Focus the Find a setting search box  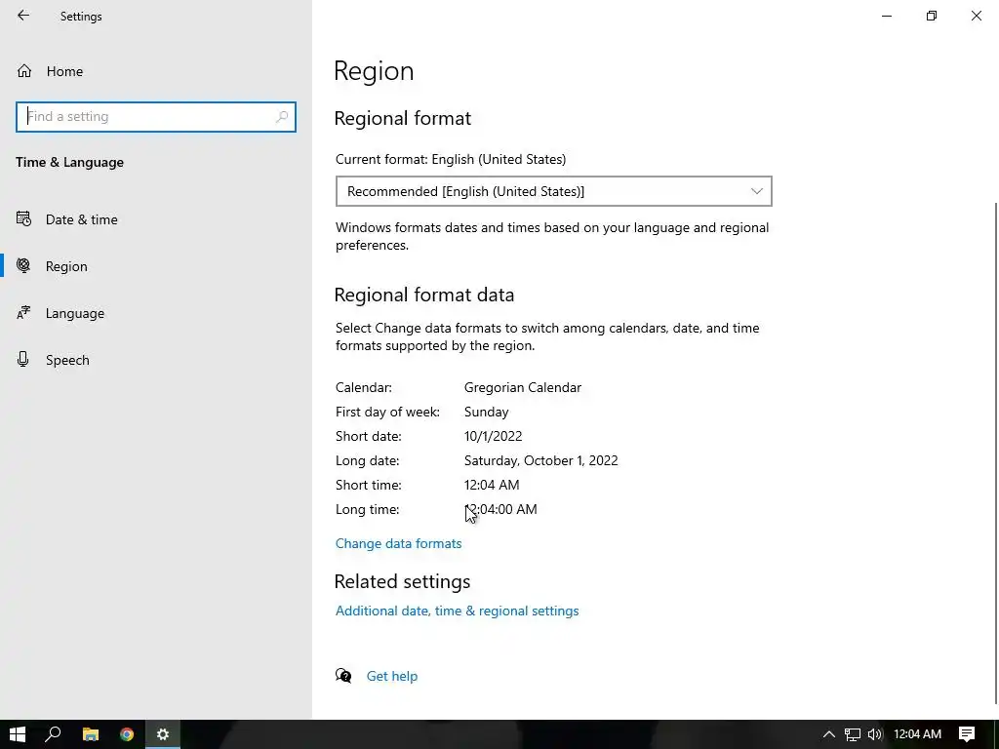(x=156, y=117)
